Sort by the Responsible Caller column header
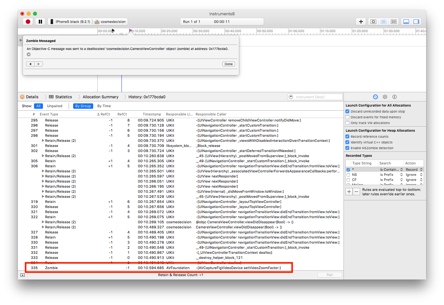444x305 pixels. tap(211, 114)
